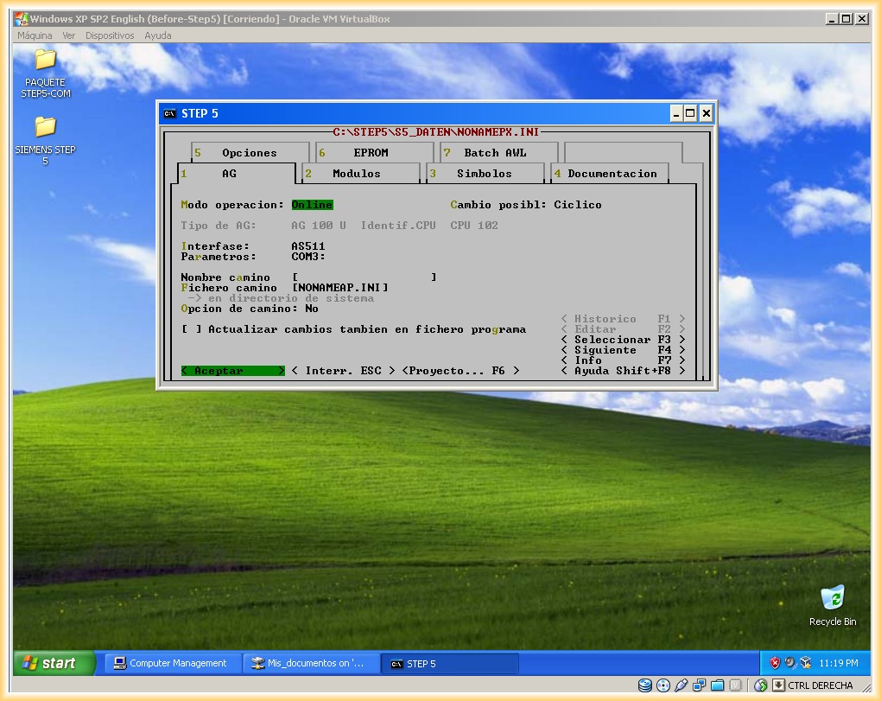881x701 pixels.
Task: Click the USB devices status icon
Action: coord(681,685)
